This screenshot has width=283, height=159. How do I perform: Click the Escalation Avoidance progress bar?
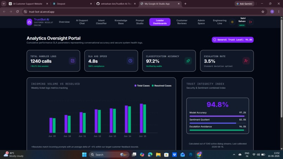217,130
